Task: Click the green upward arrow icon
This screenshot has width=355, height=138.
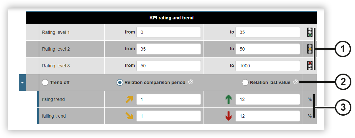Action: point(229,99)
